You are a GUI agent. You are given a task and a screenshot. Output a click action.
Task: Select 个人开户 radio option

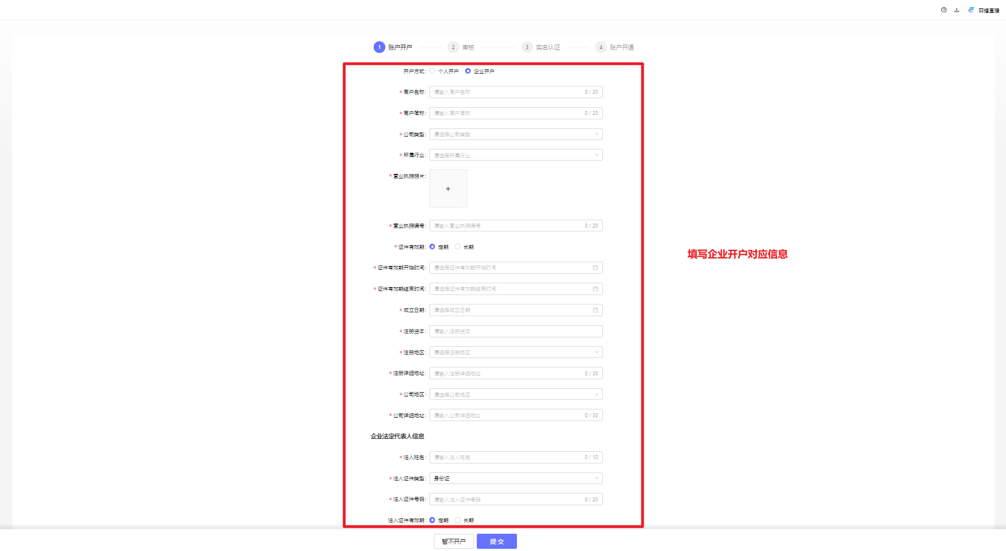432,71
